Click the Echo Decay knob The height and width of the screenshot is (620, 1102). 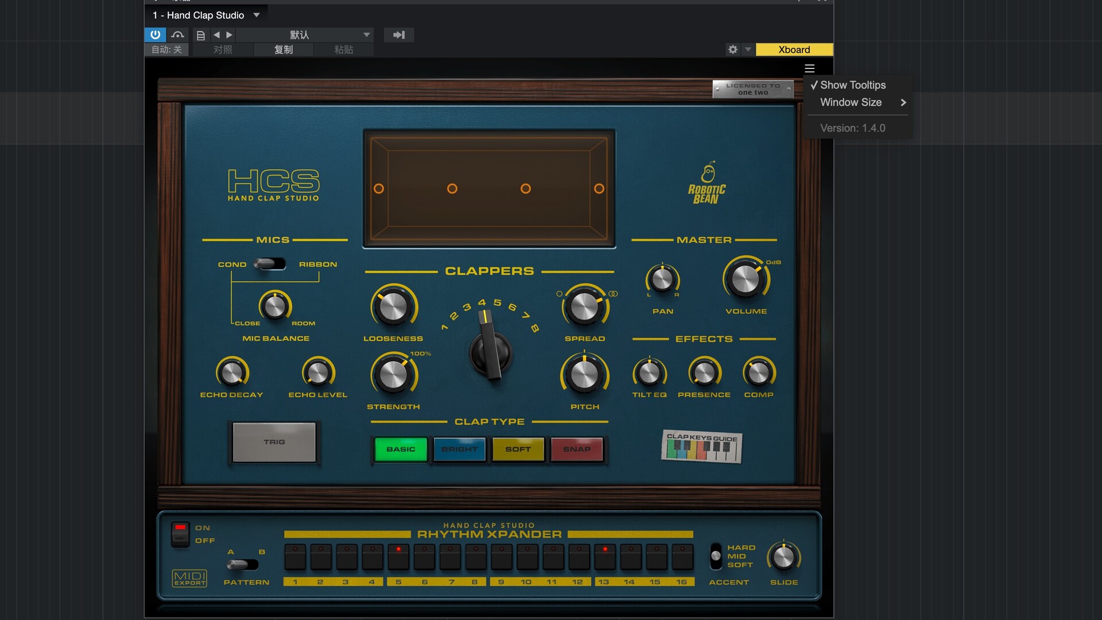pyautogui.click(x=232, y=373)
